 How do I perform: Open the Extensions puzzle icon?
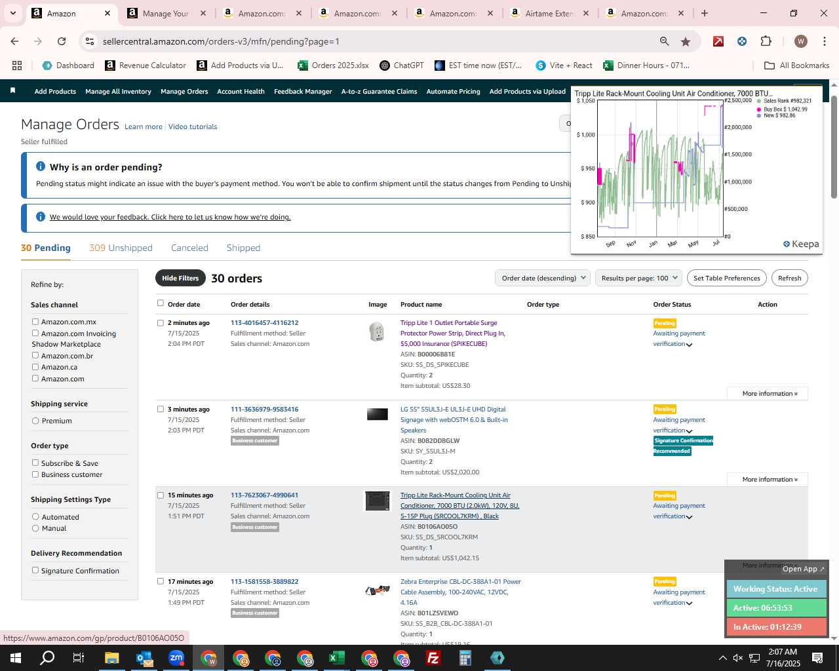click(x=766, y=41)
